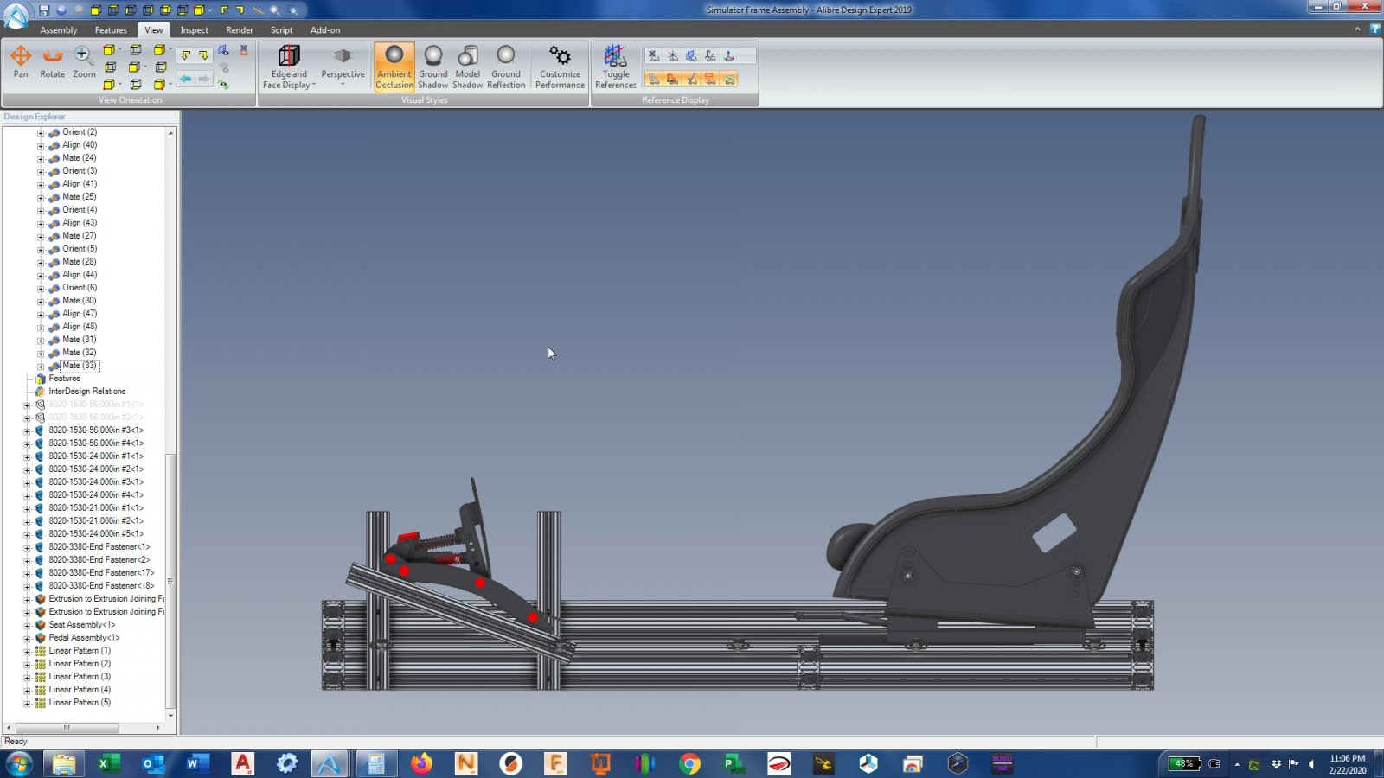Select 8020-1530-21.000in #2<1> part
Screen dimensions: 1384x778
coord(96,521)
